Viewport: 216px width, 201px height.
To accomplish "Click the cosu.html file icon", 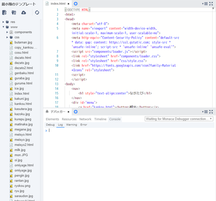I will 11,53.
